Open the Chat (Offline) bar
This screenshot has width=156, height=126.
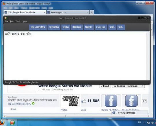[132, 113]
